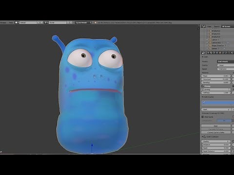Adjust the collision Distance field
The image size is (234, 175).
point(216,144)
